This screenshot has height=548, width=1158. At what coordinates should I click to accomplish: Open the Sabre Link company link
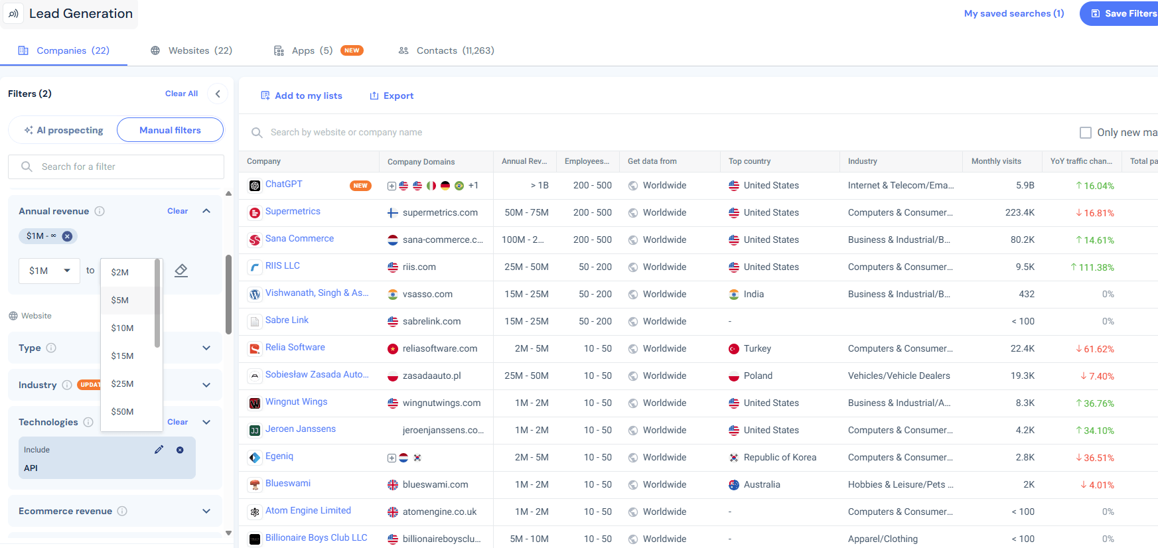[287, 320]
